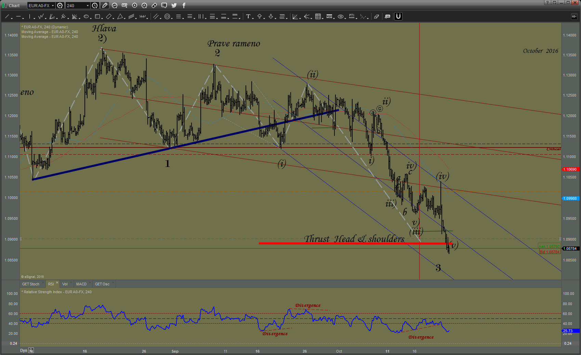
Task: Click the eraser tool icon
Action: [x=377, y=16]
